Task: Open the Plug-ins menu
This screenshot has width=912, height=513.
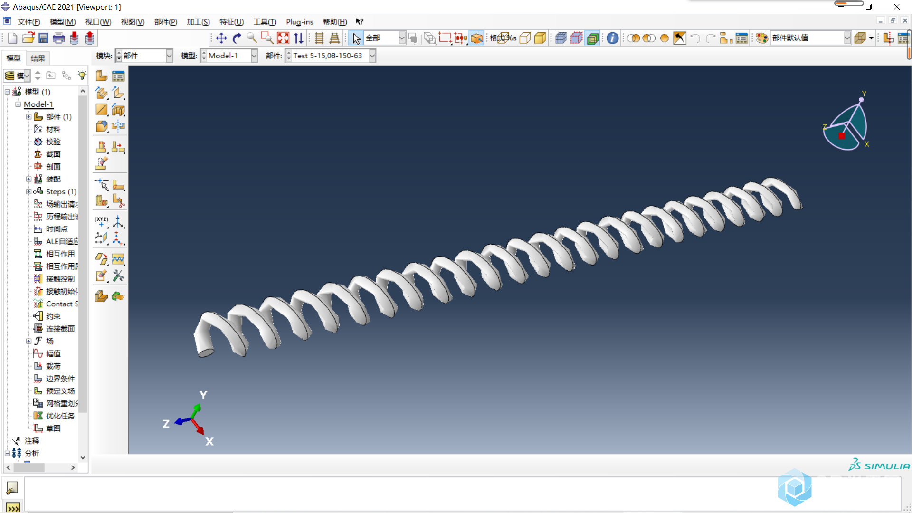Action: [x=299, y=22]
